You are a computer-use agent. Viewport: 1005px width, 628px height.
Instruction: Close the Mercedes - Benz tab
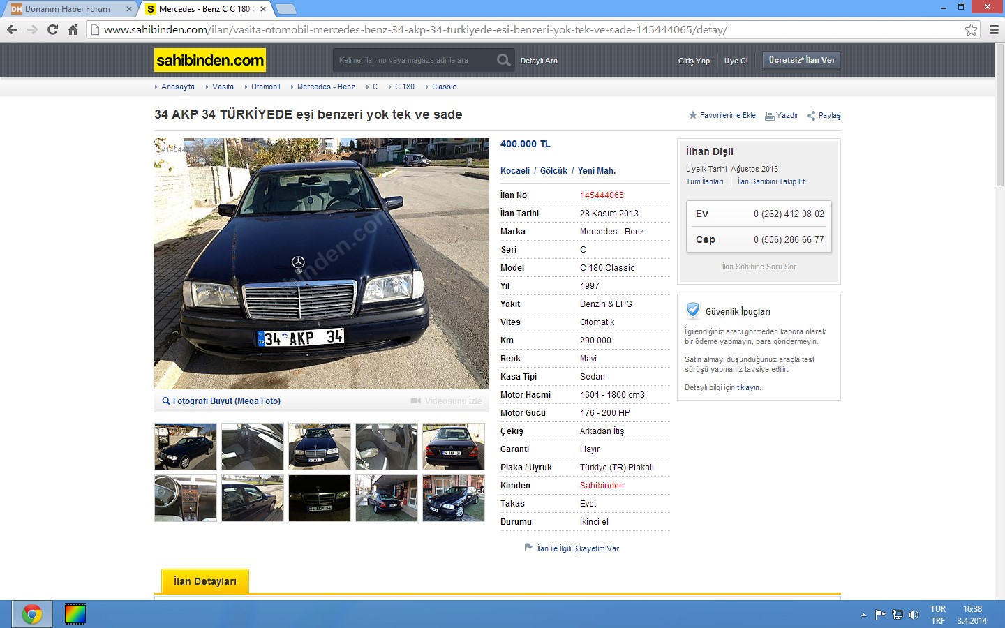click(x=263, y=9)
